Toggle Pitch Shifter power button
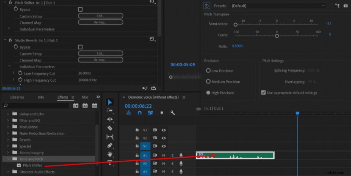Viewport: 351px width, 176px height. coord(207,6)
